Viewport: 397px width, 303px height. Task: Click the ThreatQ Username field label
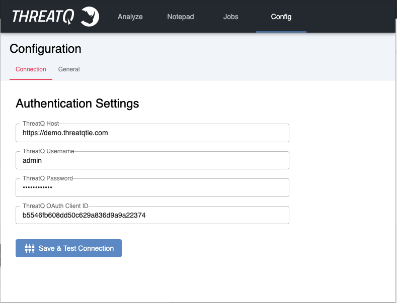pyautogui.click(x=48, y=151)
